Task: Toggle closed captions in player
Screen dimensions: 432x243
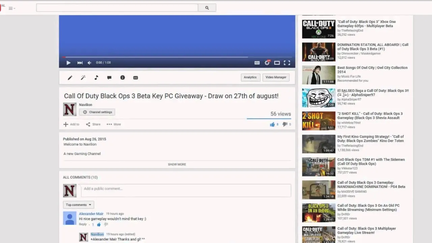Action: click(257, 63)
